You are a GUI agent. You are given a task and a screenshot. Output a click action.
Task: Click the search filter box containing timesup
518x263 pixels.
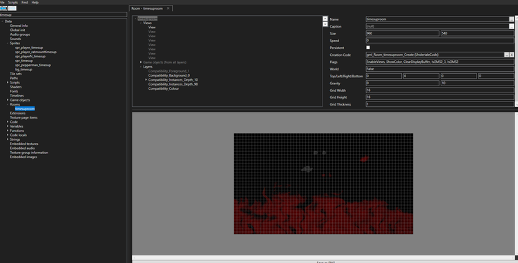coord(64,14)
